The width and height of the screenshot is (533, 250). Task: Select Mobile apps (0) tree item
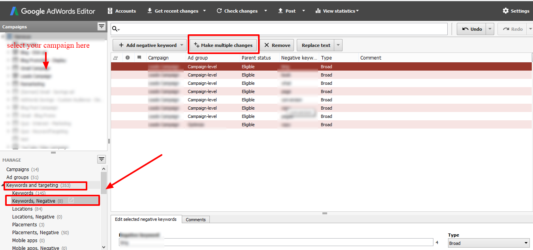tap(28, 241)
